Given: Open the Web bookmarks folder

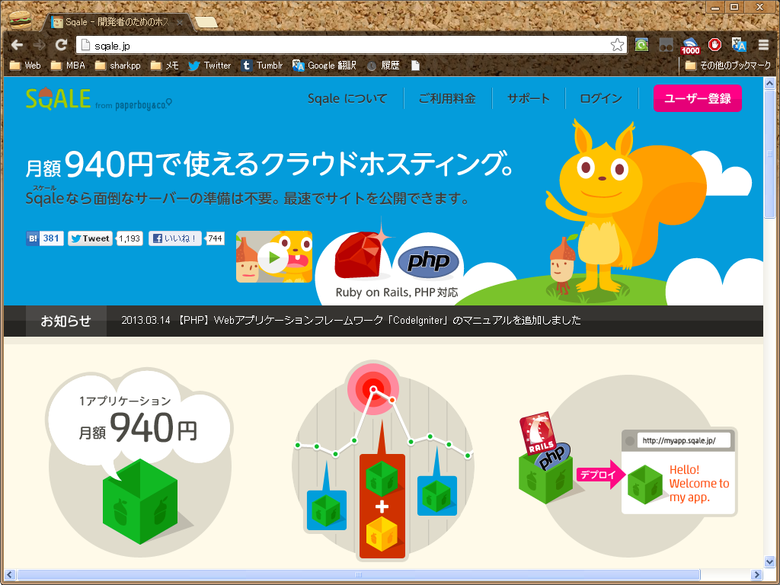Looking at the screenshot, I should pyautogui.click(x=25, y=66).
